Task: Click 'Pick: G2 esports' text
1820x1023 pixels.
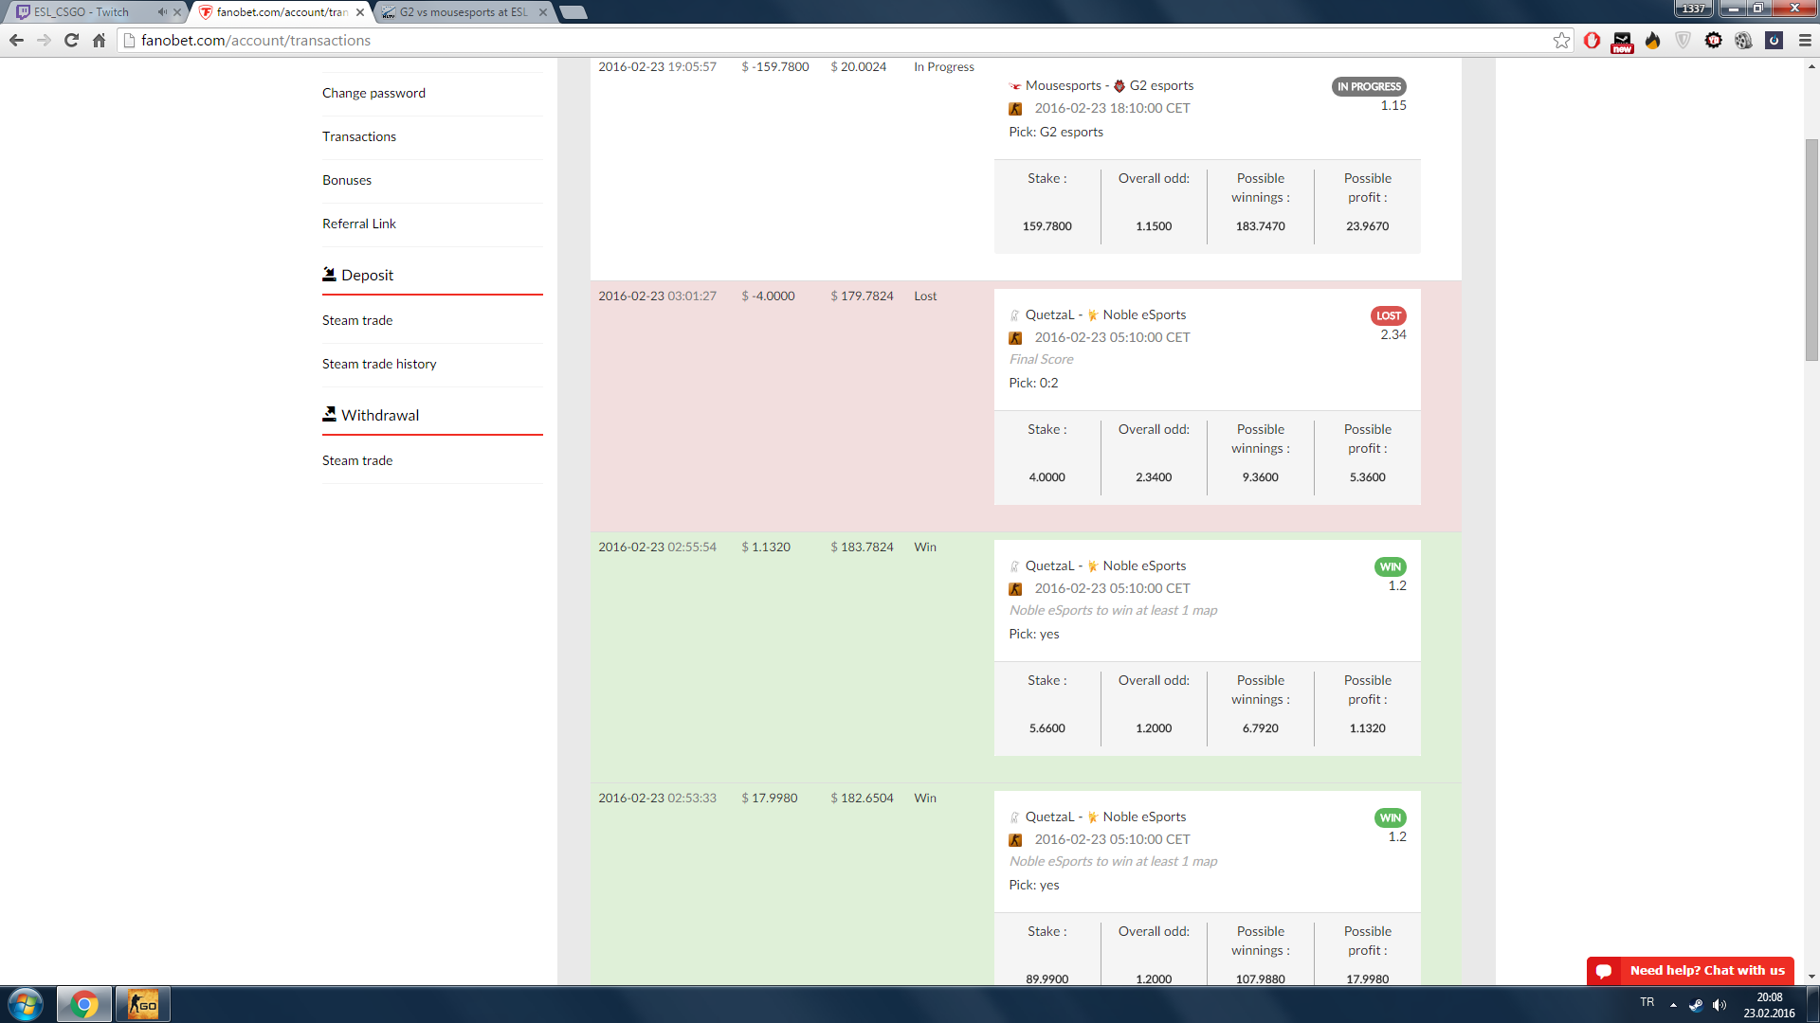Action: pyautogui.click(x=1056, y=132)
